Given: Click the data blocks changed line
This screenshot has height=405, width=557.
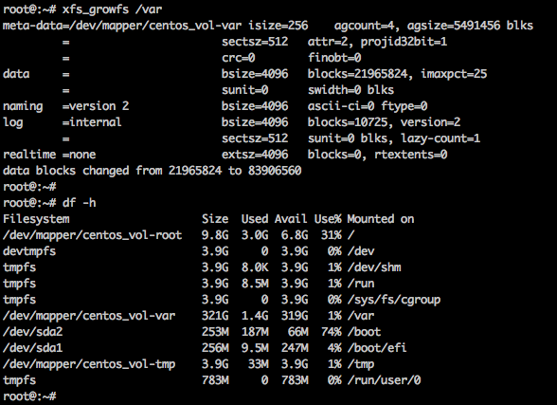Looking at the screenshot, I should coord(152,171).
